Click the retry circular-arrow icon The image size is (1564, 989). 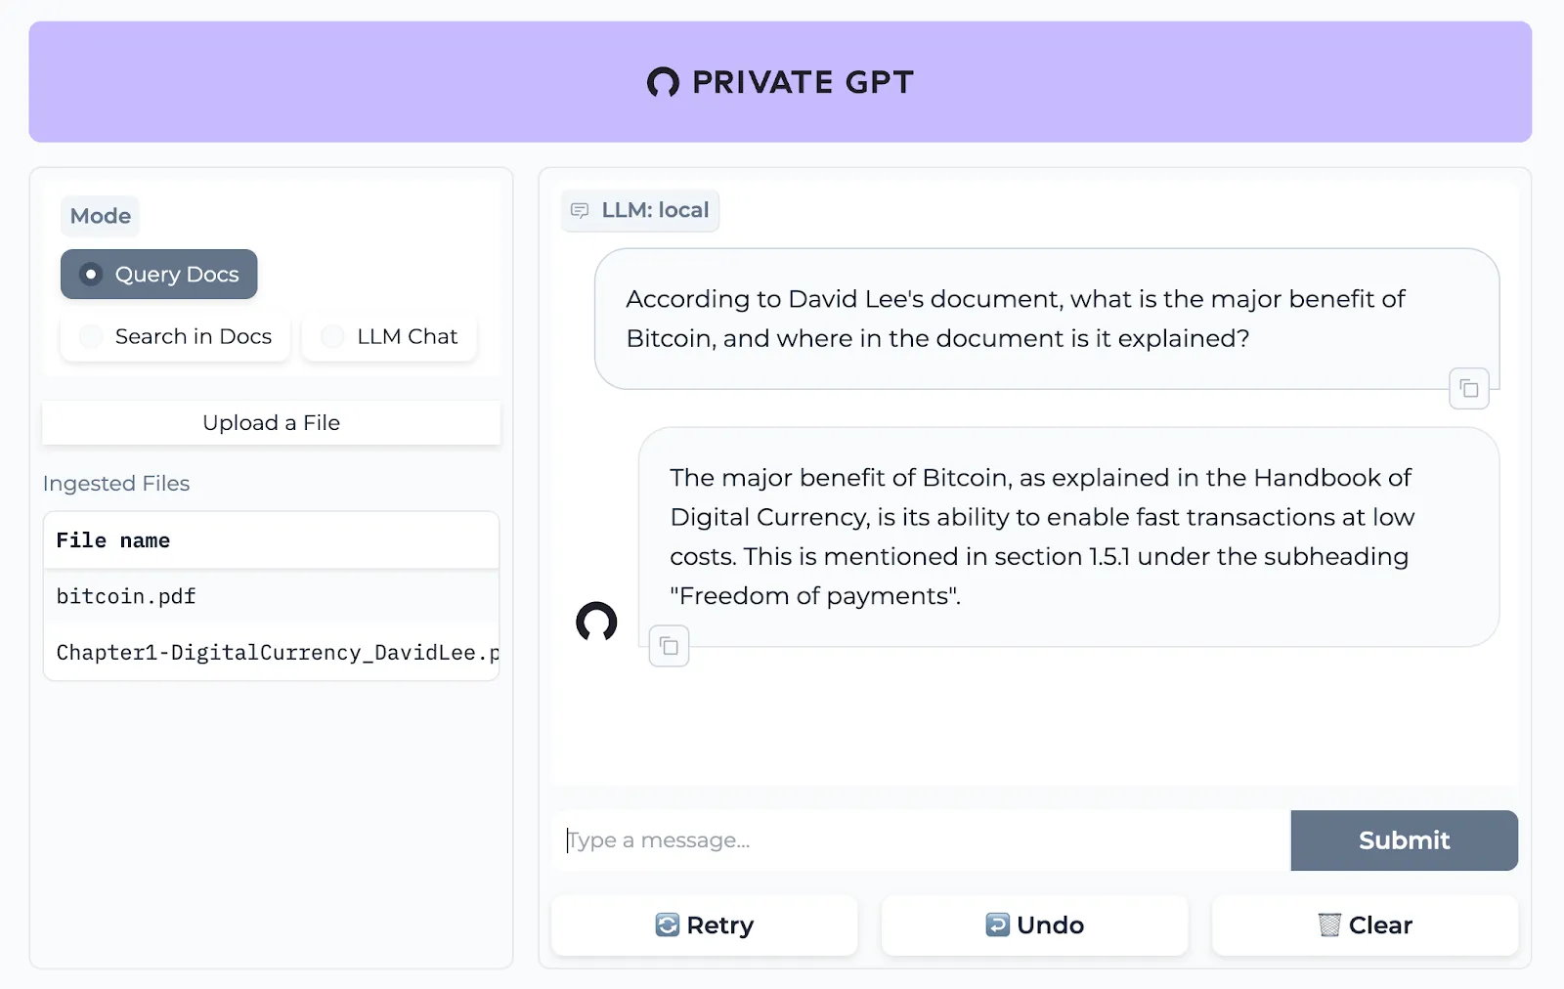(667, 924)
